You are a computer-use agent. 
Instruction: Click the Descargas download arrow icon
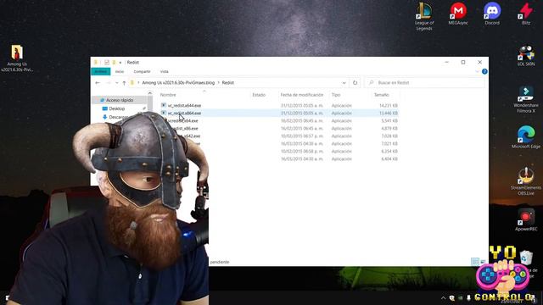tap(105, 117)
